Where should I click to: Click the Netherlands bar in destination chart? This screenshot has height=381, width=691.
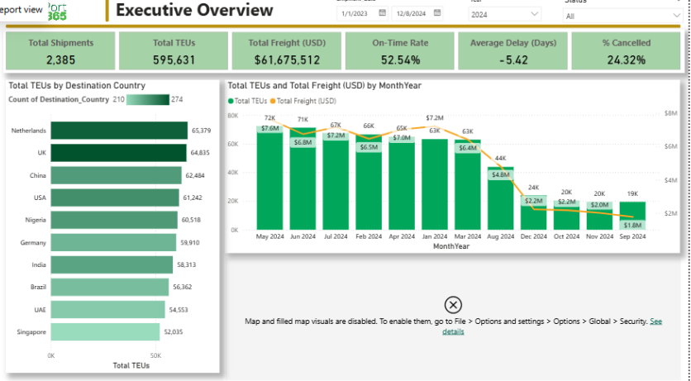click(x=119, y=131)
